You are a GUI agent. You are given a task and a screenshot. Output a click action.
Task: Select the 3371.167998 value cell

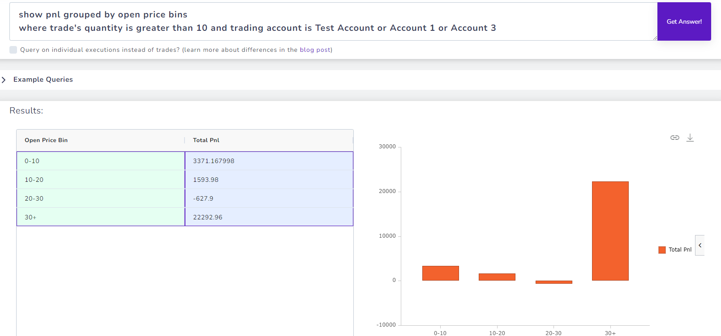tap(269, 161)
